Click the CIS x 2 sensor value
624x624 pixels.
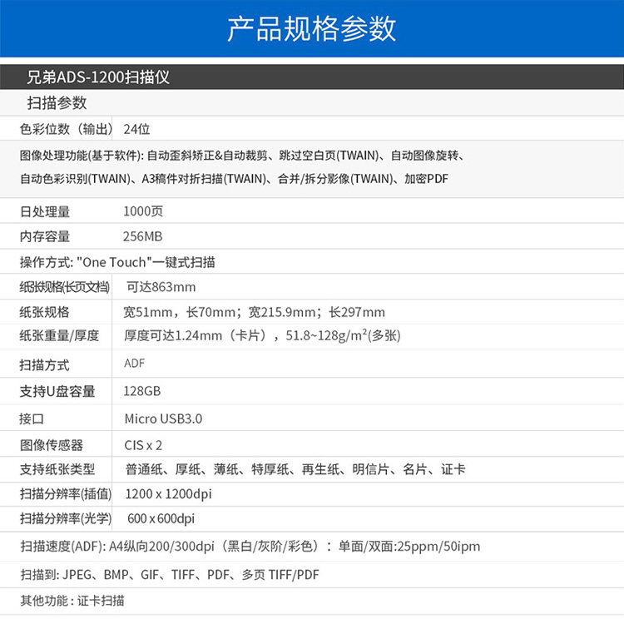point(143,445)
